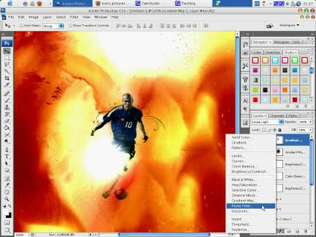Toggle Quick Mask mode icon
The height and width of the screenshot is (237, 316).
[7, 223]
